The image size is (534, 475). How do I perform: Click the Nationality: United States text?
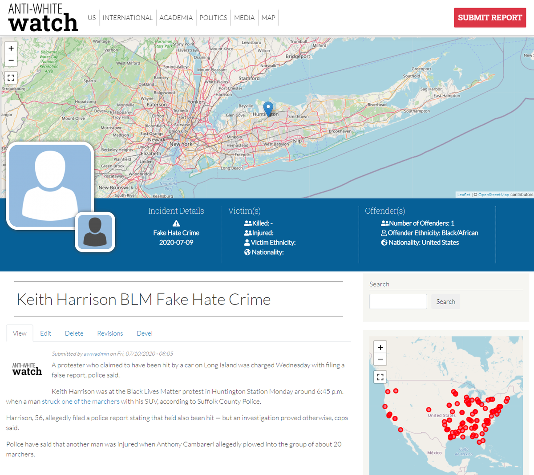click(x=424, y=243)
